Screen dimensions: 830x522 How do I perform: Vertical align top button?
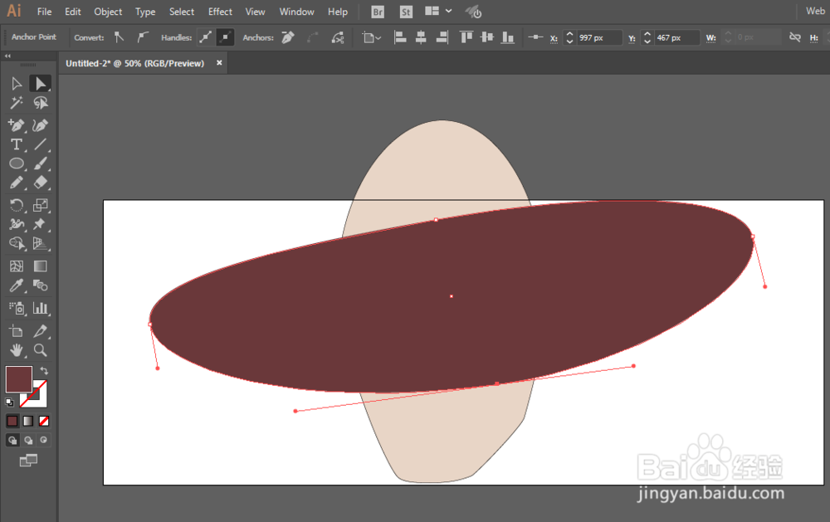click(466, 37)
